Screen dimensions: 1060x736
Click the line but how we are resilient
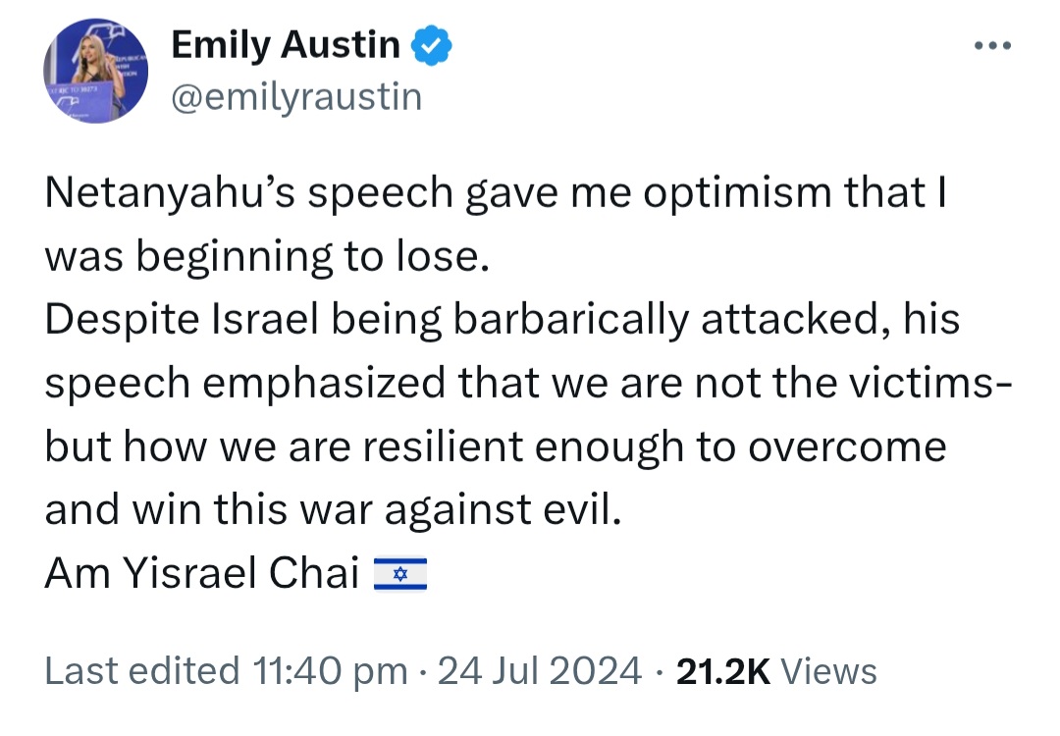coord(496,447)
